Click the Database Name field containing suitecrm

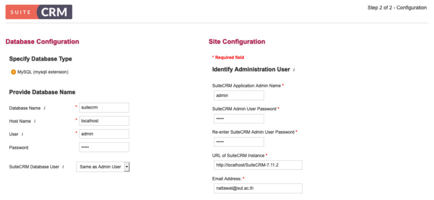[x=104, y=108]
